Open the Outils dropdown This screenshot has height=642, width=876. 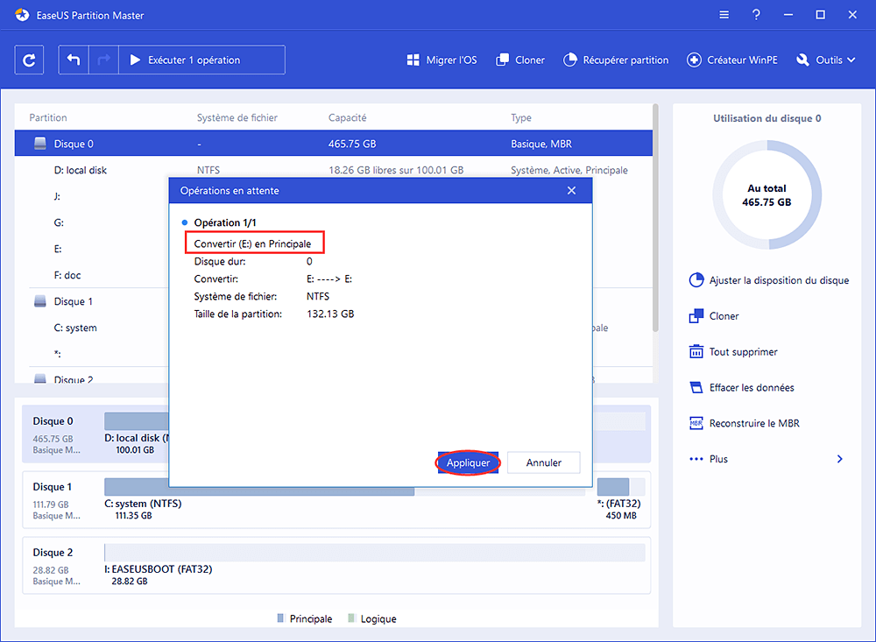click(x=824, y=60)
